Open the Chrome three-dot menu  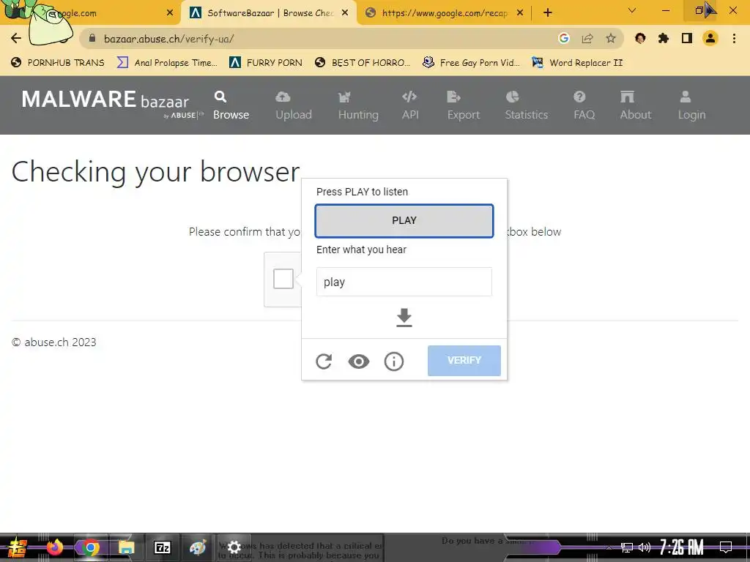(x=734, y=38)
